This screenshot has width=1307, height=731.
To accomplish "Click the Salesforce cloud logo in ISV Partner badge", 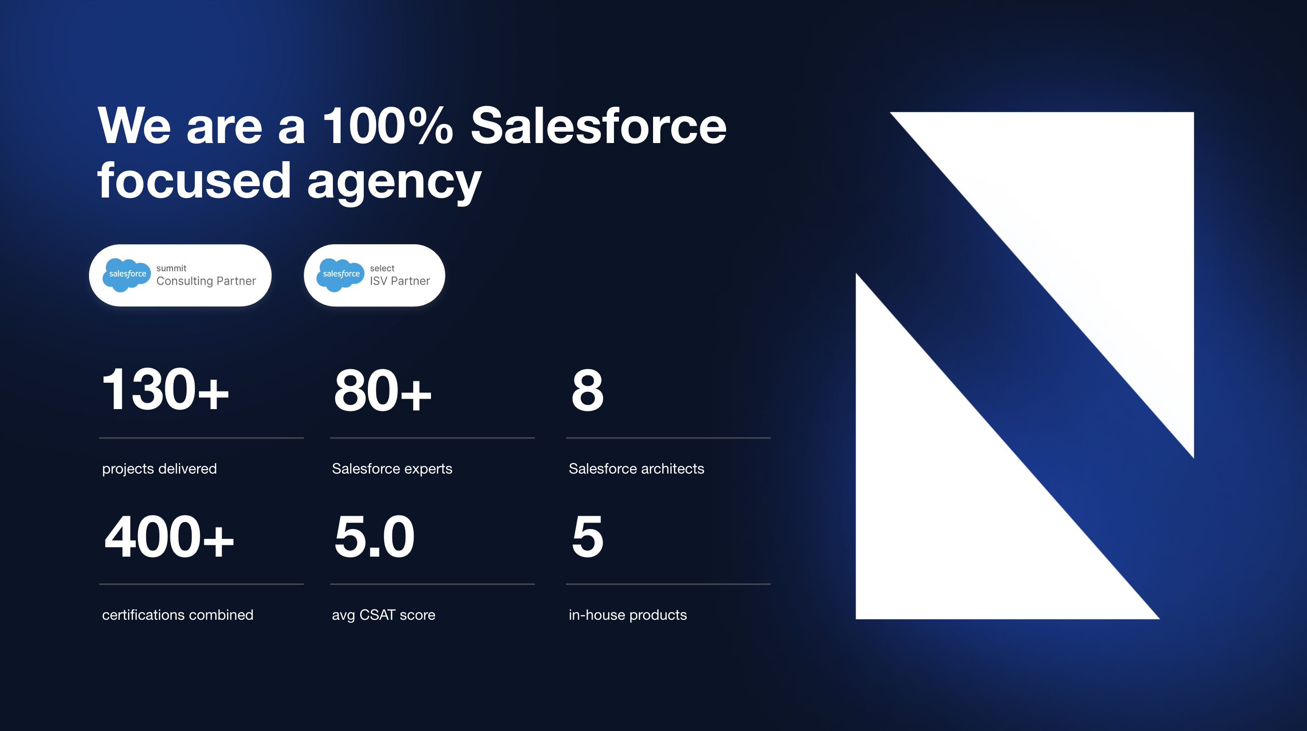I will [x=341, y=274].
